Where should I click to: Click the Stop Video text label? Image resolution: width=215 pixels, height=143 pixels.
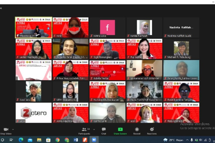click(x=6, y=134)
